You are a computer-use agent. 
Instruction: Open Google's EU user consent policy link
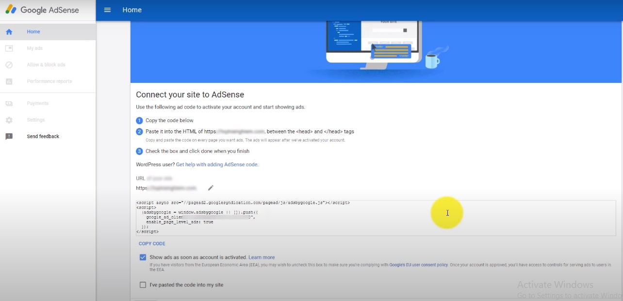419,265
